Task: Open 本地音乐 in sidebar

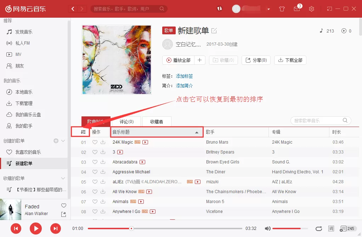Action: point(24,92)
